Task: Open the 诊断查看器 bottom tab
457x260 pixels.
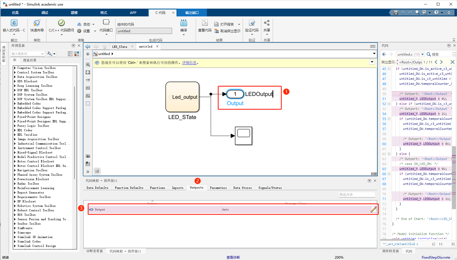Action: [95, 251]
